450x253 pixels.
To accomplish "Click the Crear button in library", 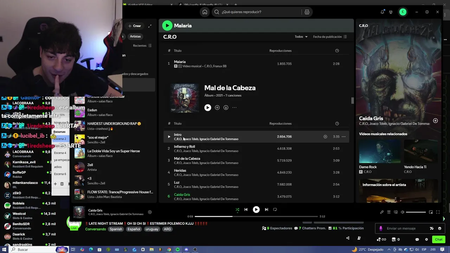I will click(134, 26).
